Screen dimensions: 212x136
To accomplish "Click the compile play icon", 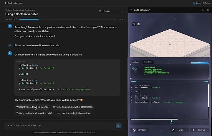I will click(193, 130).
